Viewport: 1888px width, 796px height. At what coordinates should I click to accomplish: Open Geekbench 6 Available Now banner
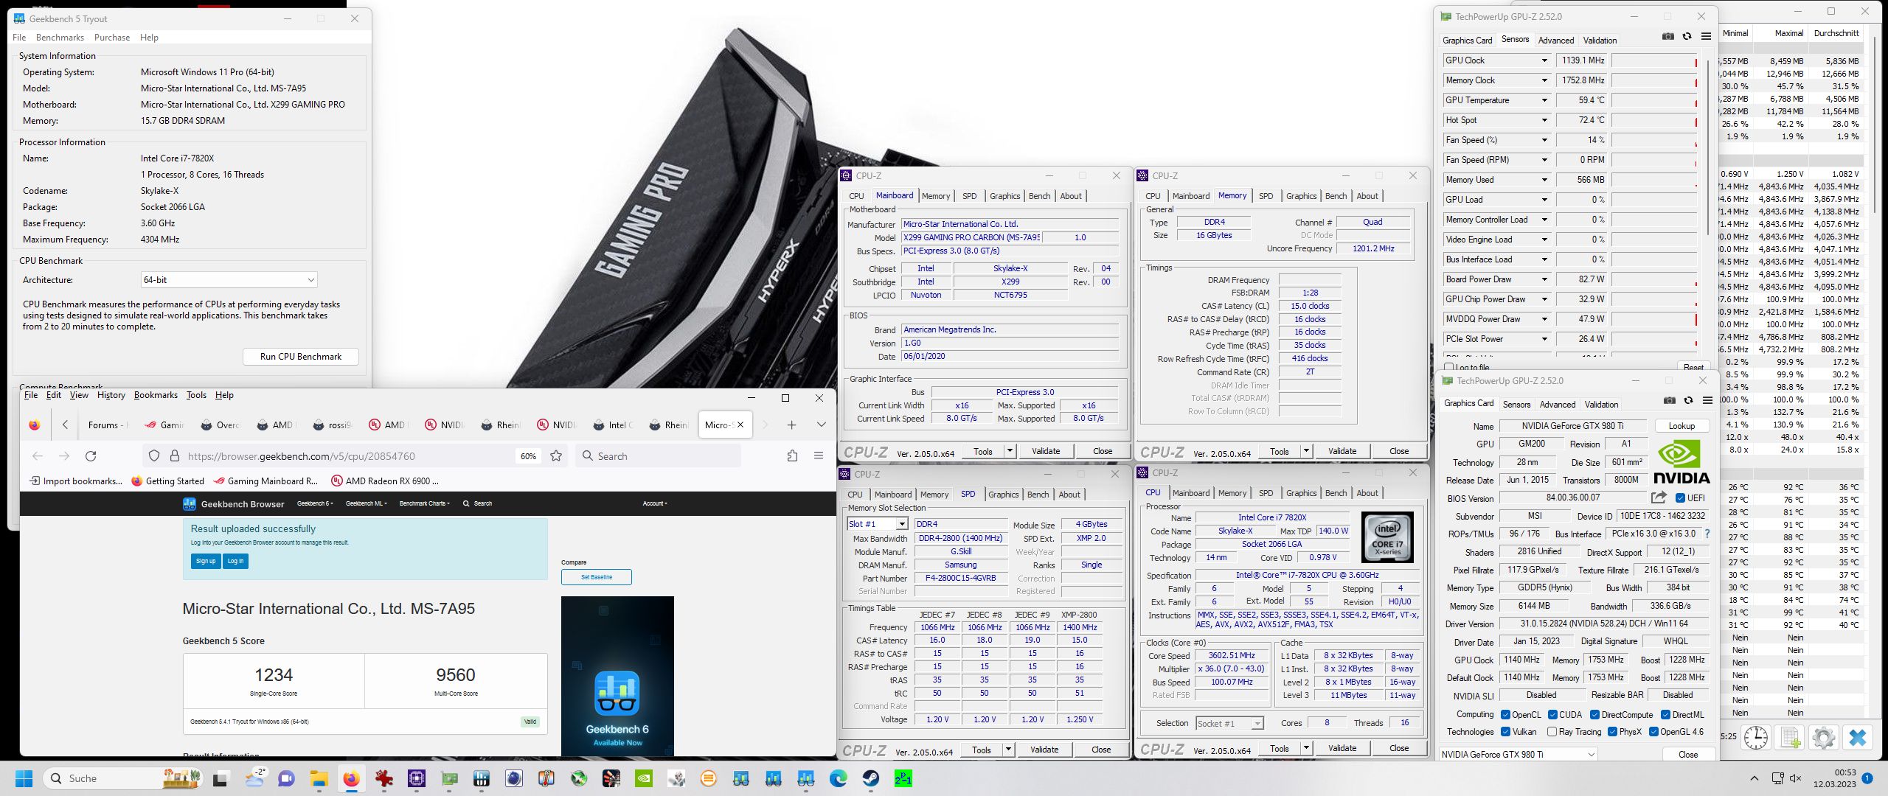pos(617,676)
